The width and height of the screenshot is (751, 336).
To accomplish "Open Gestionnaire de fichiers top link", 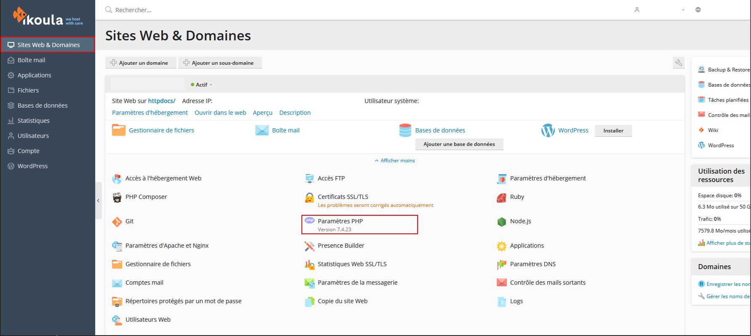I will point(161,130).
